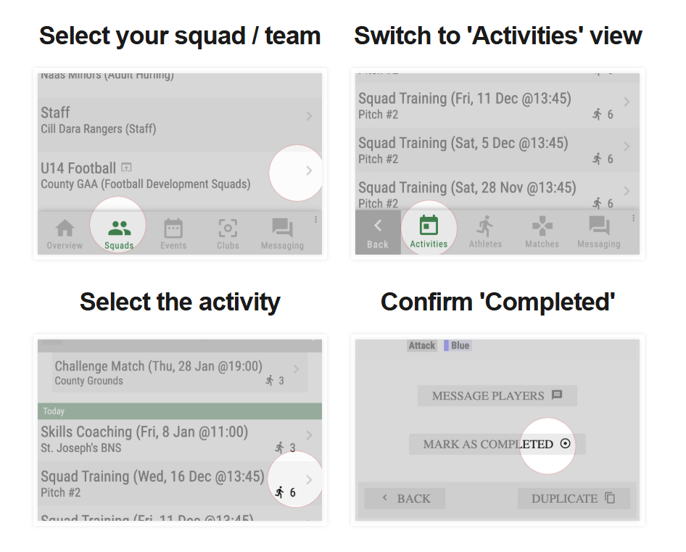The height and width of the screenshot is (552, 686).
Task: Open the Events calendar icon
Action: (x=173, y=229)
